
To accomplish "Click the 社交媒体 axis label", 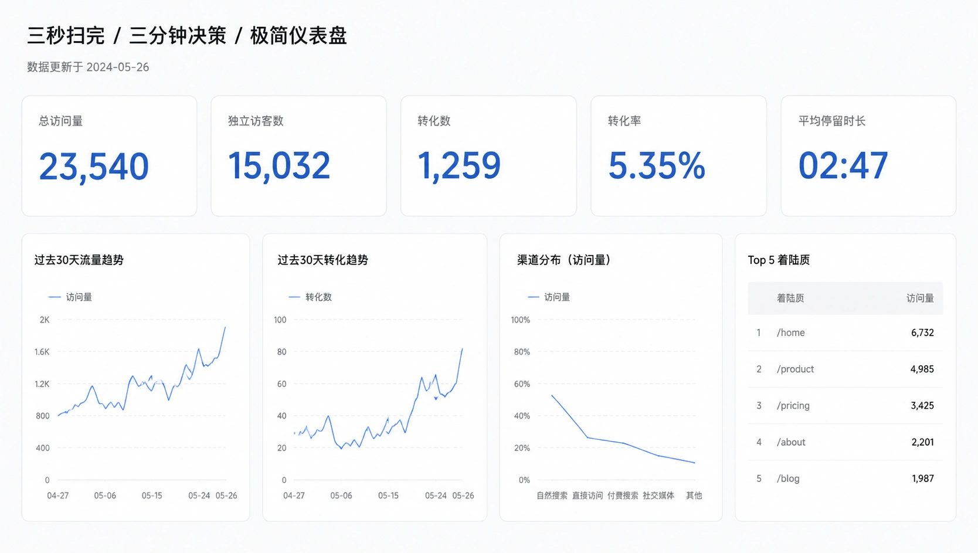I will coord(658,496).
